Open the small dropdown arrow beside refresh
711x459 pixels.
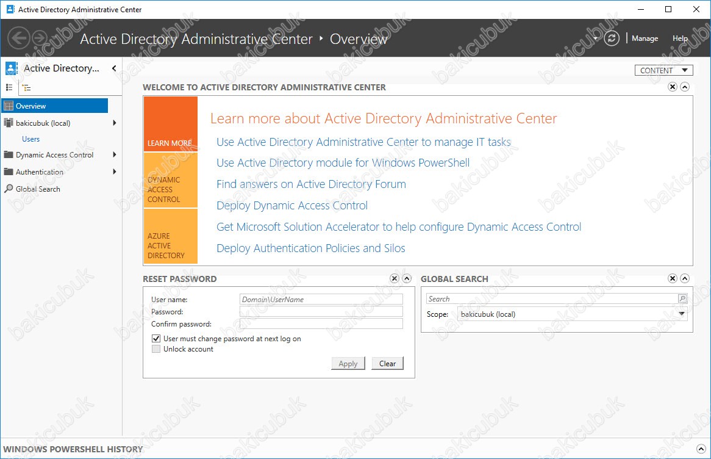coord(595,38)
